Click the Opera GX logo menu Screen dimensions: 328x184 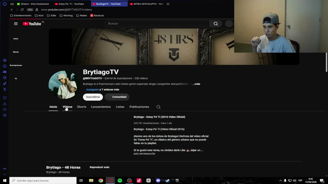coord(5,4)
